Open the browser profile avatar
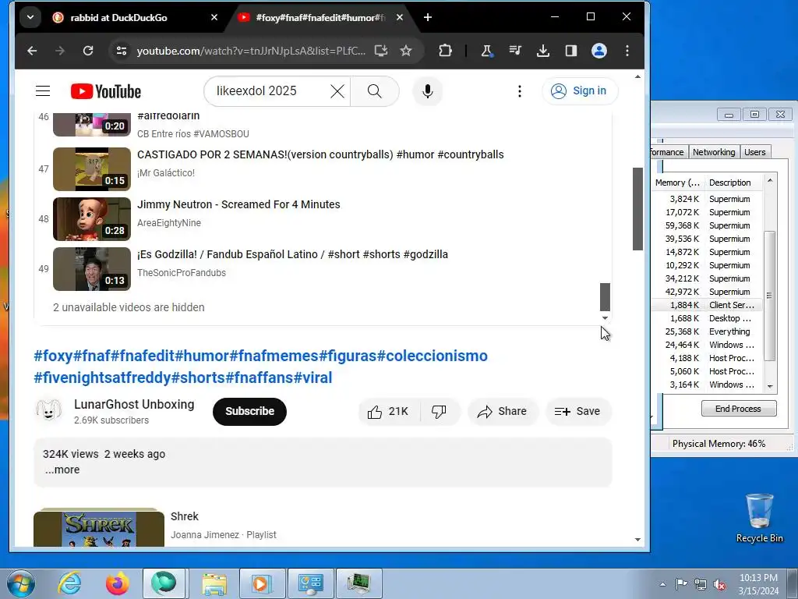The width and height of the screenshot is (798, 599). click(599, 51)
